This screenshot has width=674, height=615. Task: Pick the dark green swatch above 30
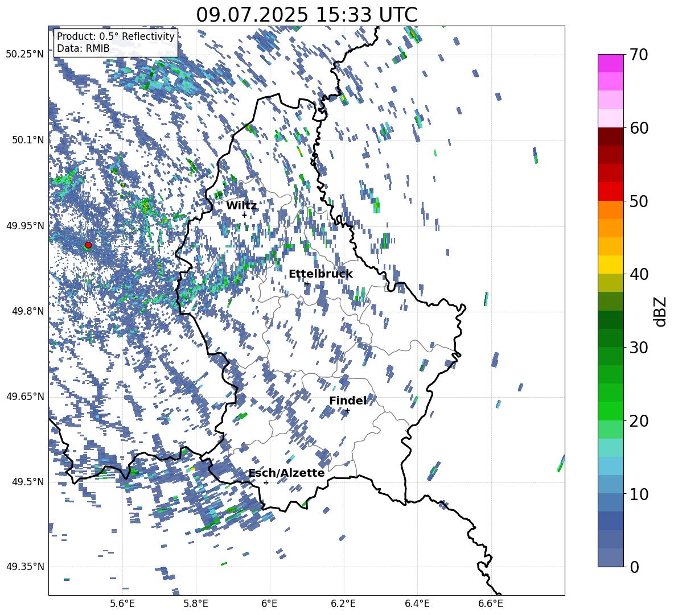[x=611, y=338]
